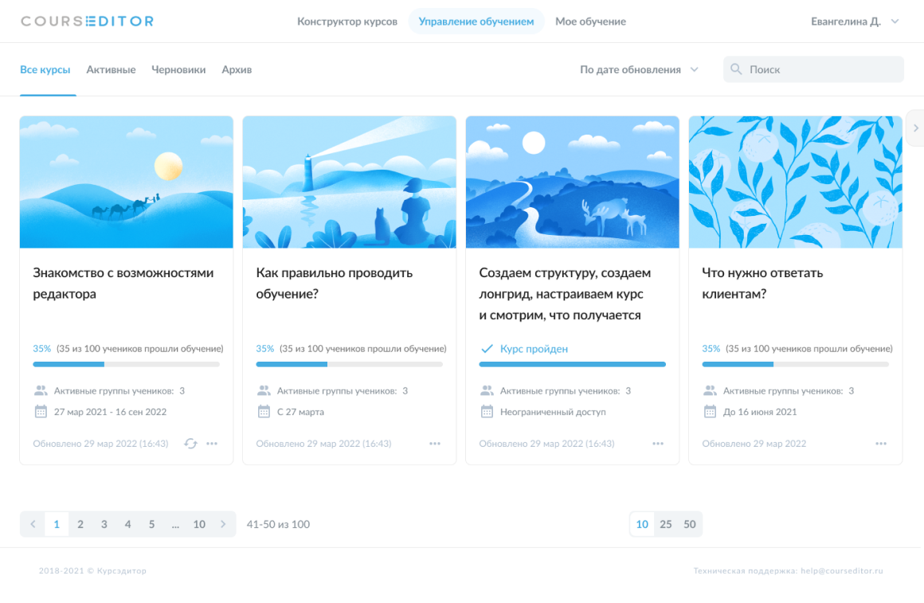The height and width of the screenshot is (603, 924).
Task: Open the ellipsis menu on 'Что нужно ответать клиентам?'
Action: [880, 443]
